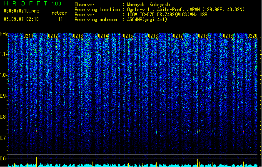Click the 0220 time marker
Screen dimensions: 262x167
point(252,36)
